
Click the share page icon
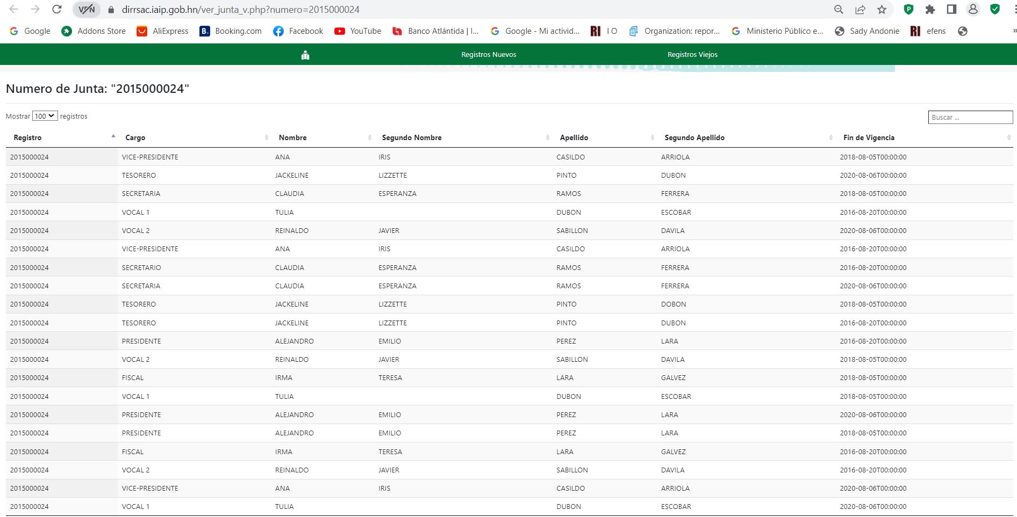(860, 10)
